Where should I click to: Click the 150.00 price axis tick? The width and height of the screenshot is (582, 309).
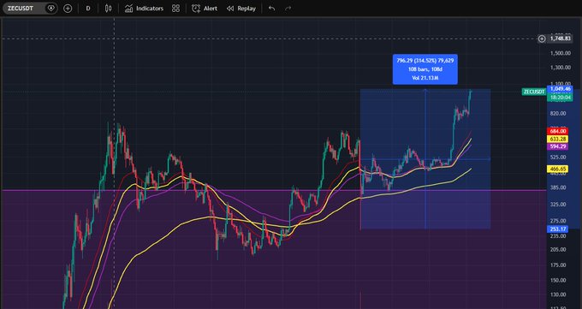(558, 281)
